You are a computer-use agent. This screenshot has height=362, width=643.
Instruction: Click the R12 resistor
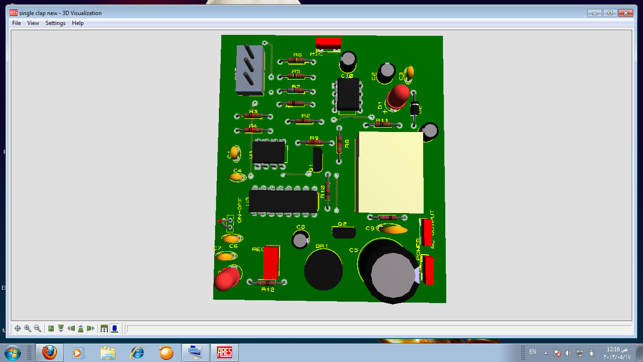(267, 282)
